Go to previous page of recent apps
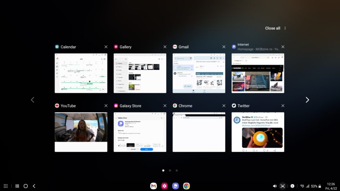This screenshot has height=191, width=340. [33, 100]
